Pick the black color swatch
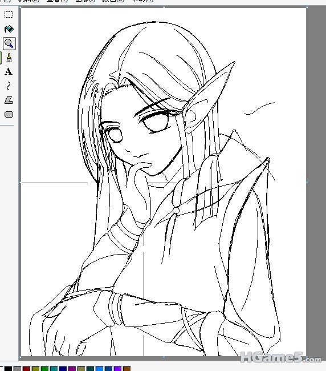 (9, 369)
